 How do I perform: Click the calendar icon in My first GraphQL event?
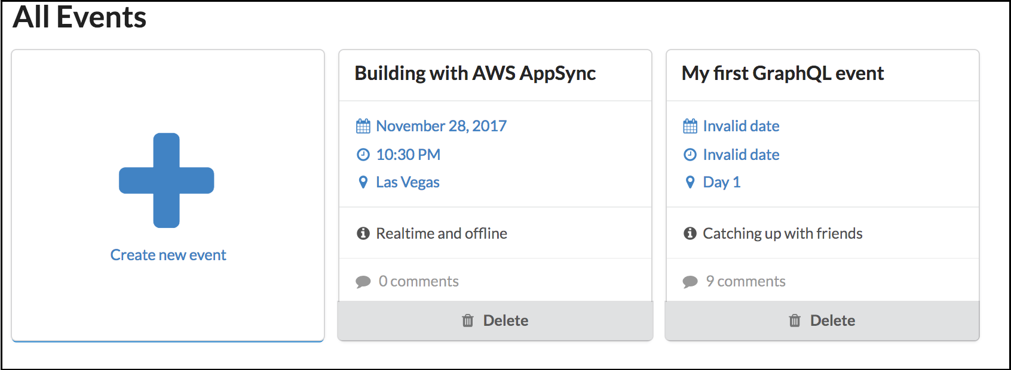click(690, 127)
